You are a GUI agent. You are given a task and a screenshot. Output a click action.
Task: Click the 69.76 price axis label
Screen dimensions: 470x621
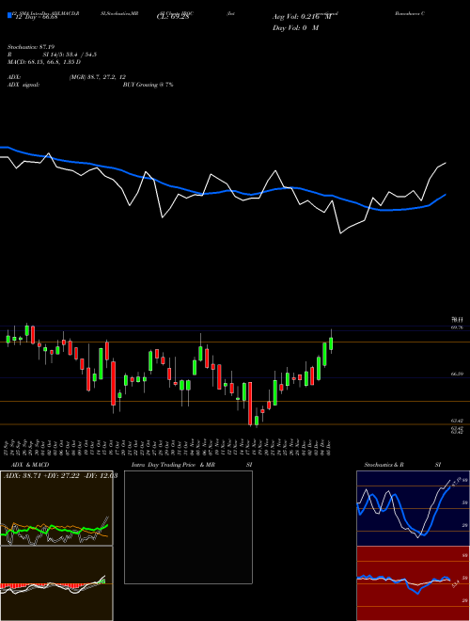pos(457,327)
